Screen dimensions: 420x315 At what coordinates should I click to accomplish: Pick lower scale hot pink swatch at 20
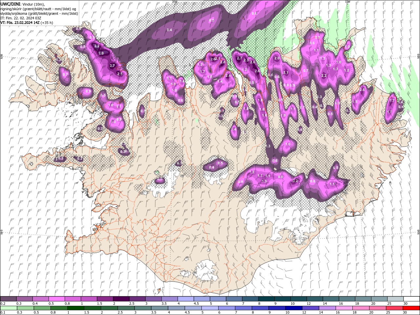tap(378, 308)
